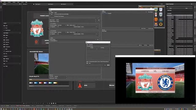Click the View button beside Result column
This screenshot has width=196, height=110.
[98, 39]
